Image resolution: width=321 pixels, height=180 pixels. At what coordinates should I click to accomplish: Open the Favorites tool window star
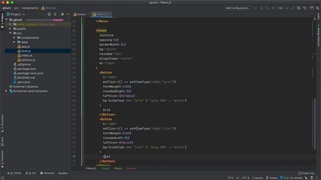coord(2,159)
